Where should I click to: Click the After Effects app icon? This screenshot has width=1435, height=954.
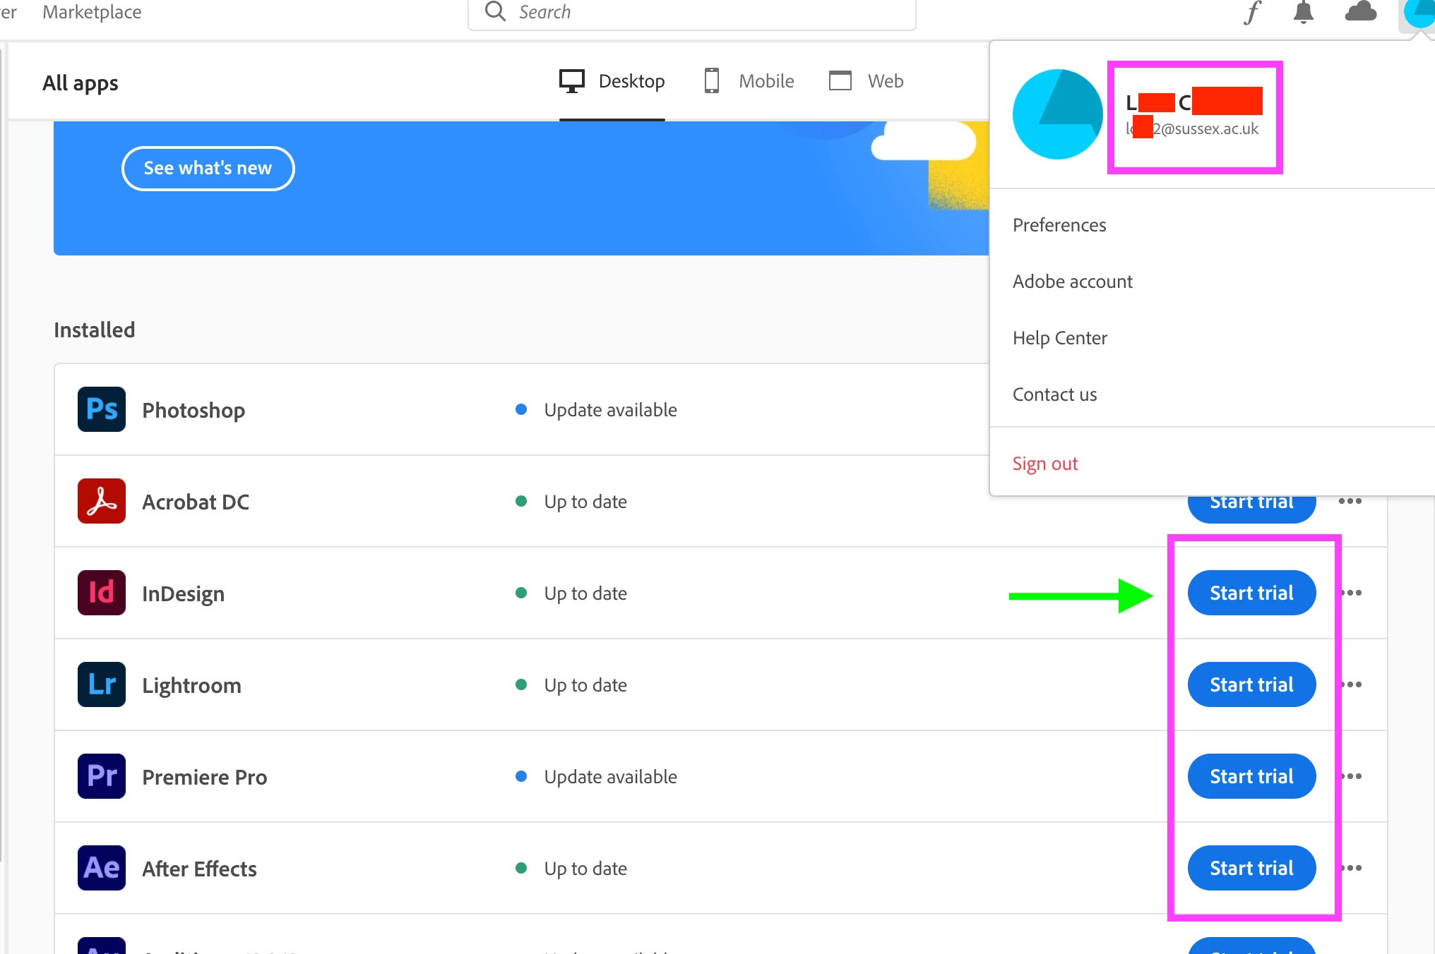(102, 868)
